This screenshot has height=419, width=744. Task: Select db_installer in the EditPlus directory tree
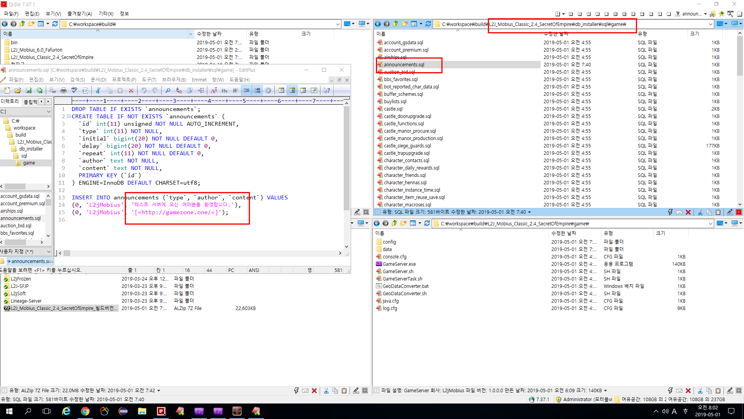31,149
